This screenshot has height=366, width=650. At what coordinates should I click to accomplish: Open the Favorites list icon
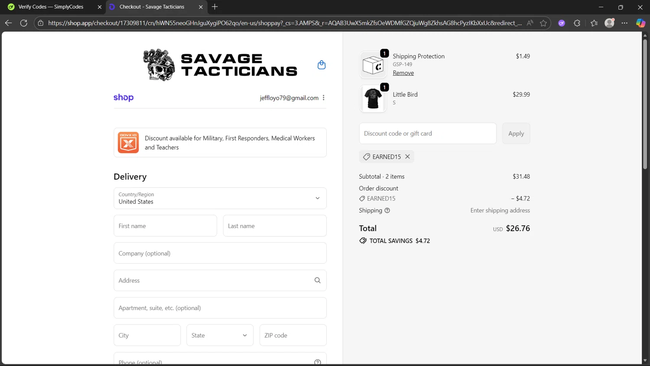[594, 23]
